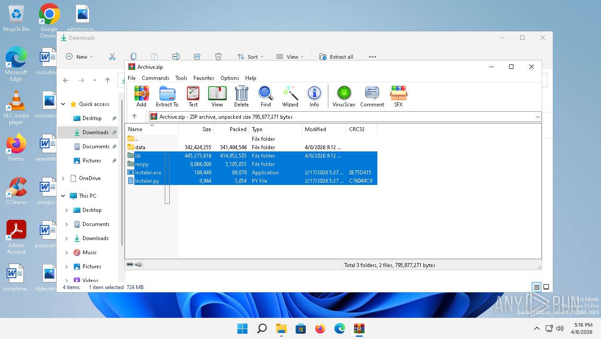Click the up arrow in Downloads navigation

coord(107,80)
